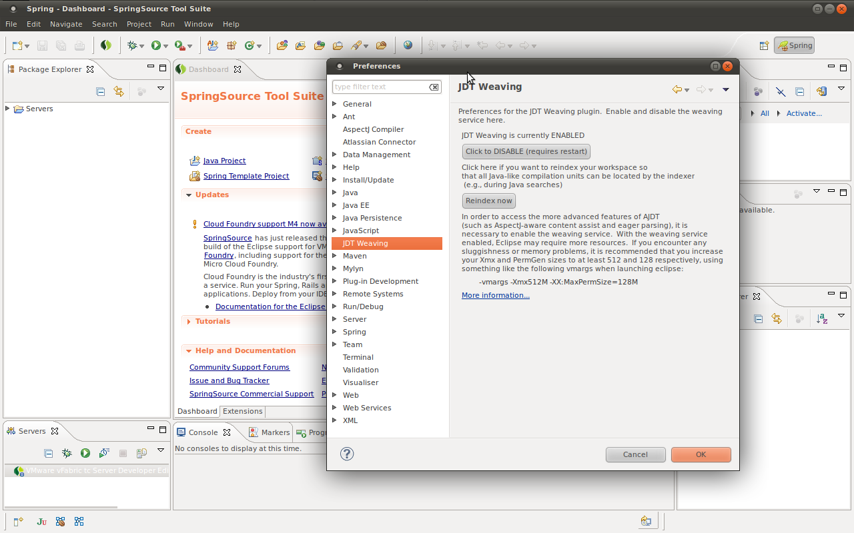Open the Project menu
The image size is (854, 533).
139,24
